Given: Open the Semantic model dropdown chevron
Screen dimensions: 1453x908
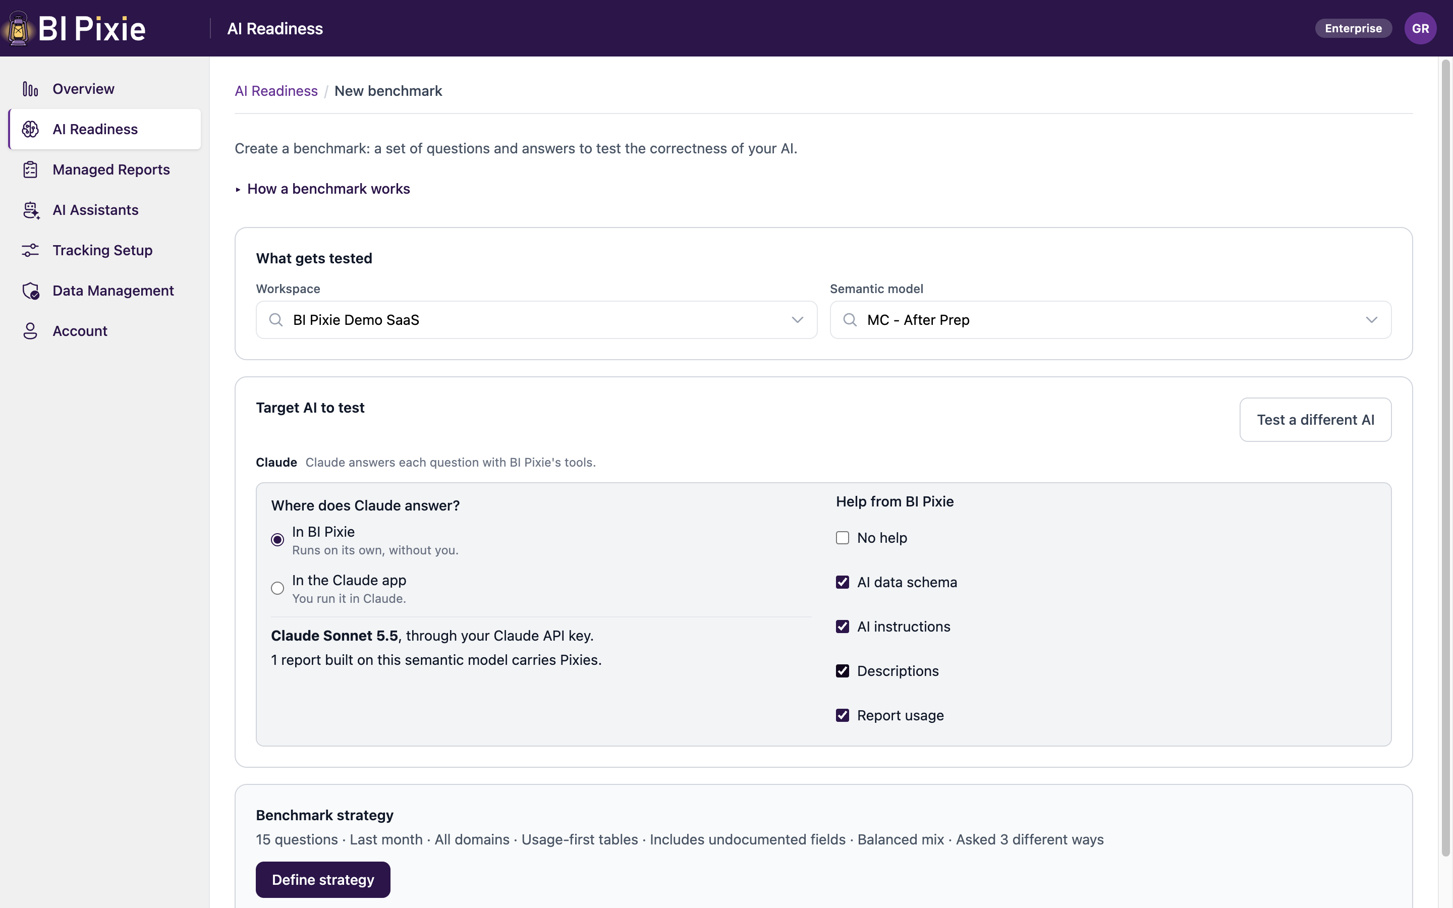Looking at the screenshot, I should pos(1371,320).
